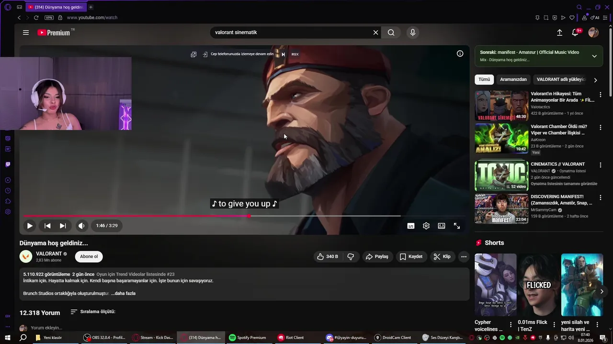Select the Tümü filter chip
This screenshot has width=613, height=344.
coord(484,79)
